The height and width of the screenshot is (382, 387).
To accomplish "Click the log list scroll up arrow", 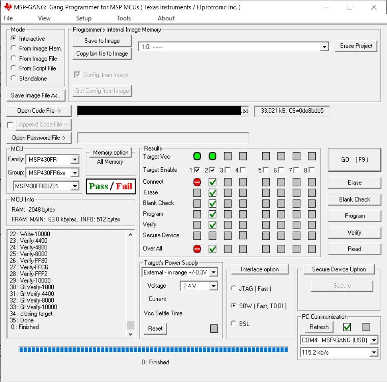I will coord(131,235).
